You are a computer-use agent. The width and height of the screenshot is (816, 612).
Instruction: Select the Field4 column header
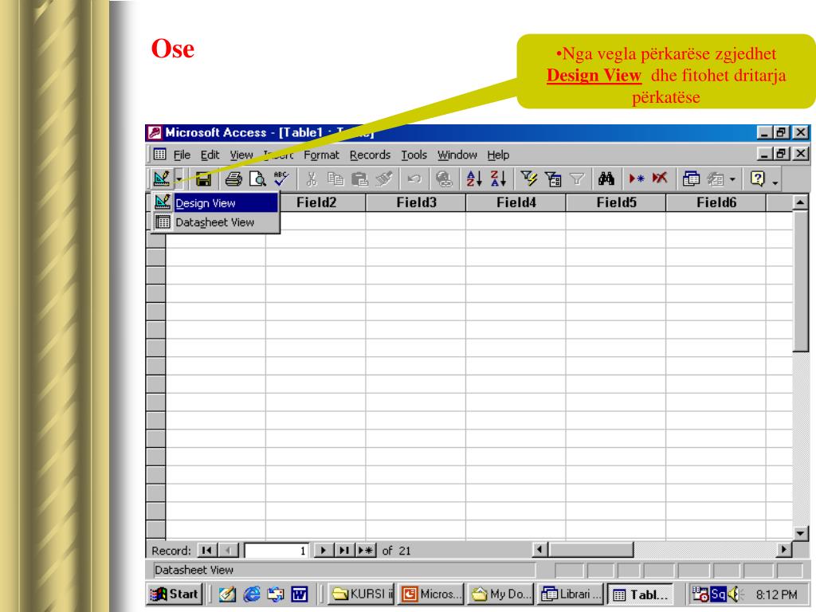click(x=516, y=202)
